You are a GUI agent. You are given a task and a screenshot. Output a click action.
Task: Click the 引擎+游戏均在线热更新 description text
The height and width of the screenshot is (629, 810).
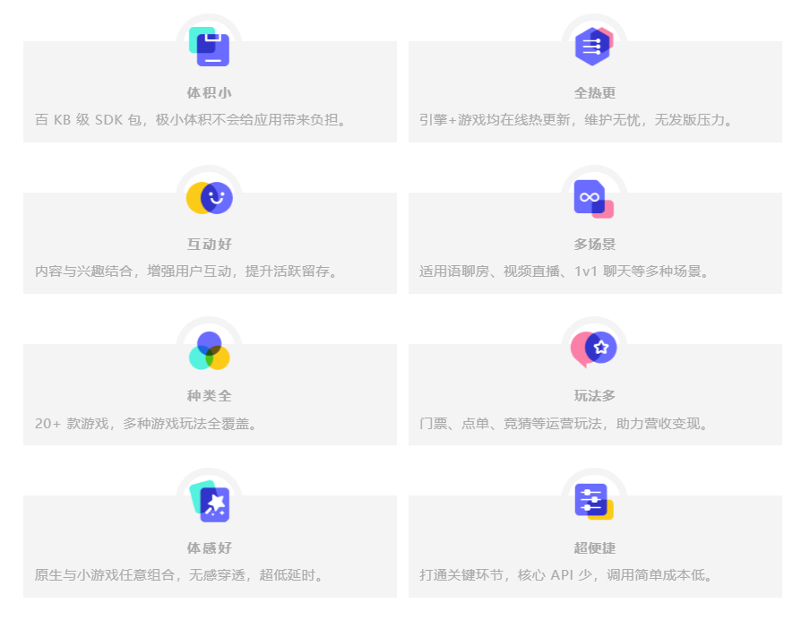578,120
